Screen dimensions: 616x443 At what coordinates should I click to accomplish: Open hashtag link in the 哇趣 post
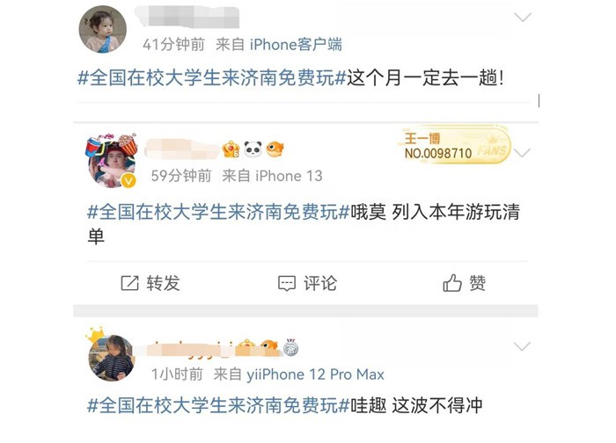[x=218, y=405]
